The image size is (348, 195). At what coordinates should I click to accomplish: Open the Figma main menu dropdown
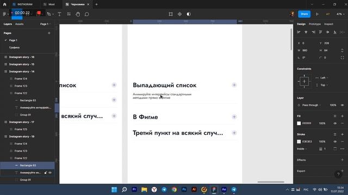tap(5, 14)
